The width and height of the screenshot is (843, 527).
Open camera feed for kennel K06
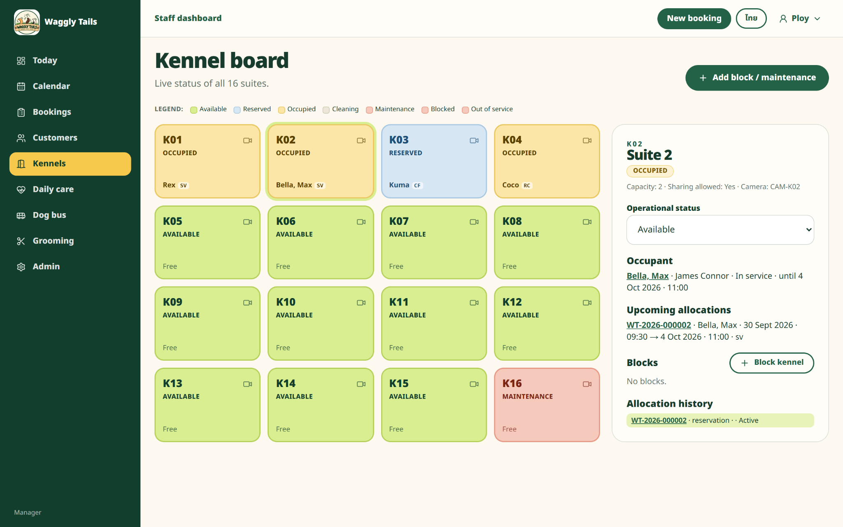coord(361,222)
